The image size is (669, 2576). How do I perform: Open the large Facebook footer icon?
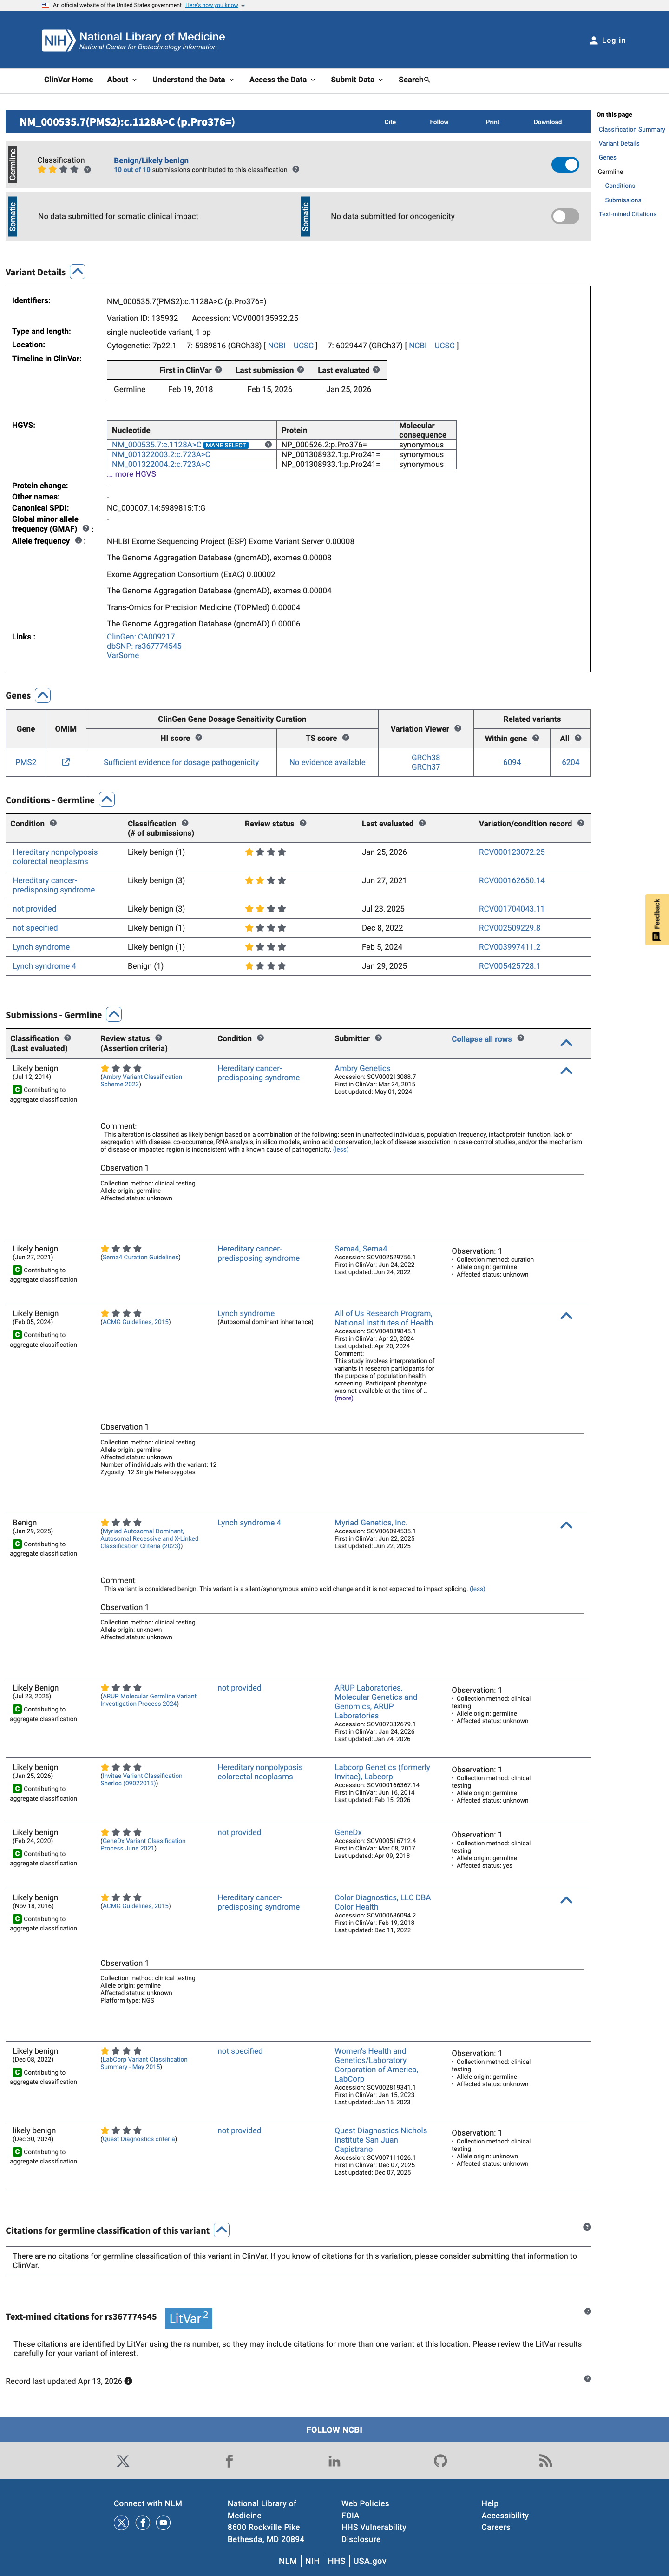[229, 2461]
